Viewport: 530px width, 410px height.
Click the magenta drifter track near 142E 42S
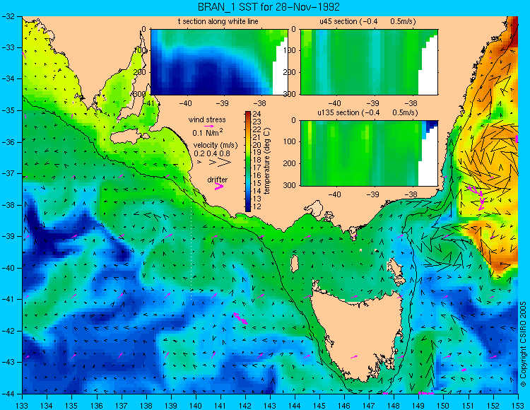coord(240,318)
